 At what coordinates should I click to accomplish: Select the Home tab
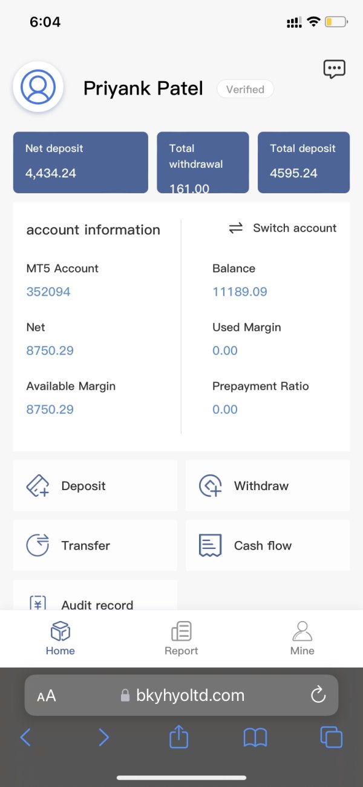(x=60, y=639)
